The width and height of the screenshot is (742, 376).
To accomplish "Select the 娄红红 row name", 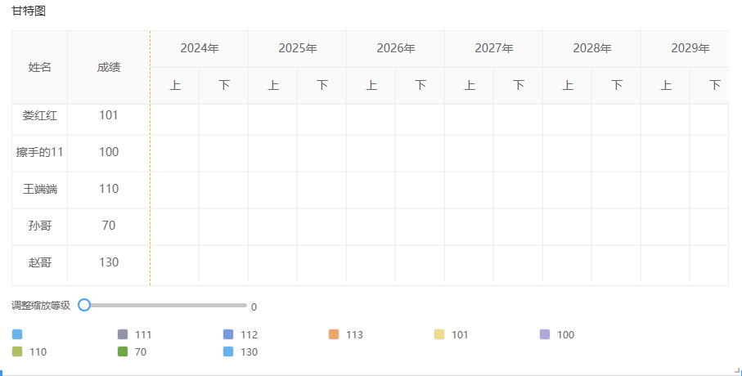I will tap(39, 115).
